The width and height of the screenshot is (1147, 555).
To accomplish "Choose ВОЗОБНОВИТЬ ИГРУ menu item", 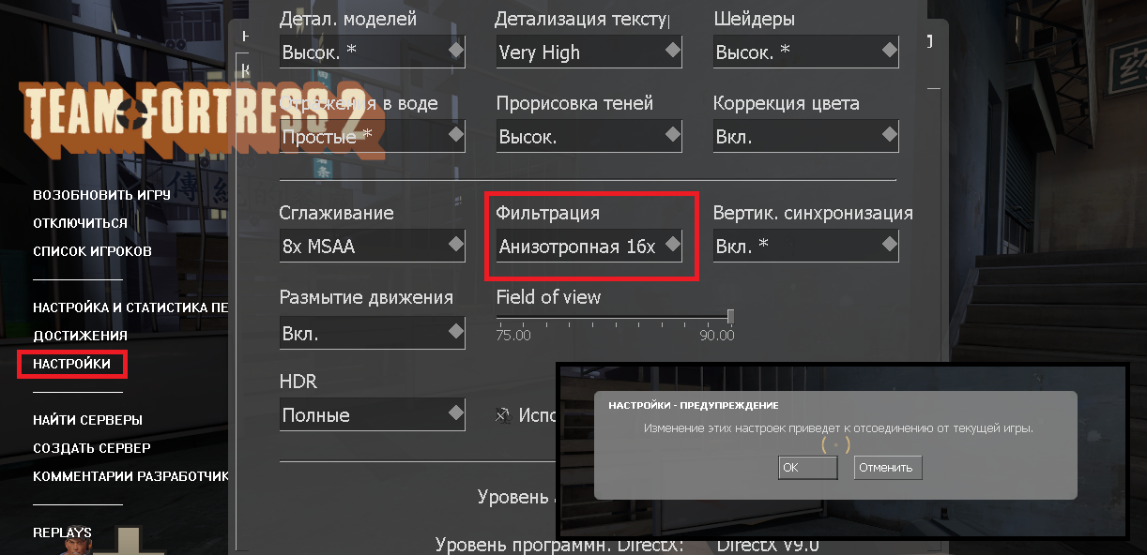I will (101, 195).
